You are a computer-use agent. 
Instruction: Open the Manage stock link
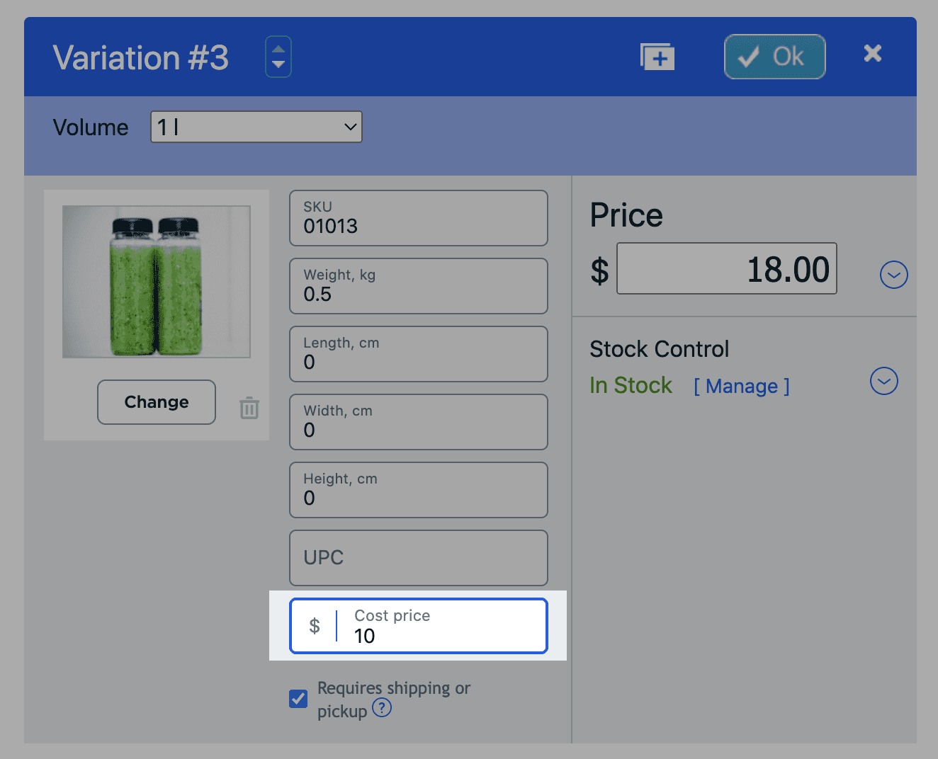point(742,386)
